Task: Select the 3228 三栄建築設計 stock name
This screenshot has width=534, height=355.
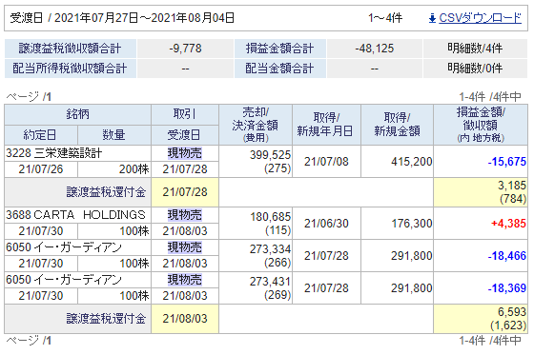Action: pyautogui.click(x=53, y=153)
